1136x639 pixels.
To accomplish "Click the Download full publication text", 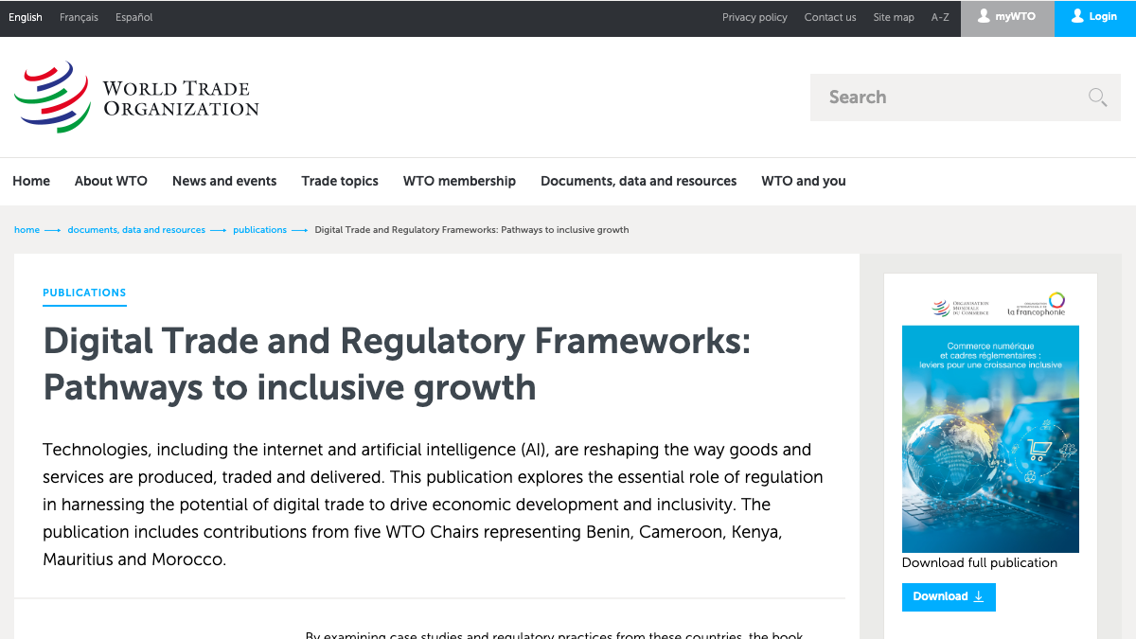I will [980, 562].
